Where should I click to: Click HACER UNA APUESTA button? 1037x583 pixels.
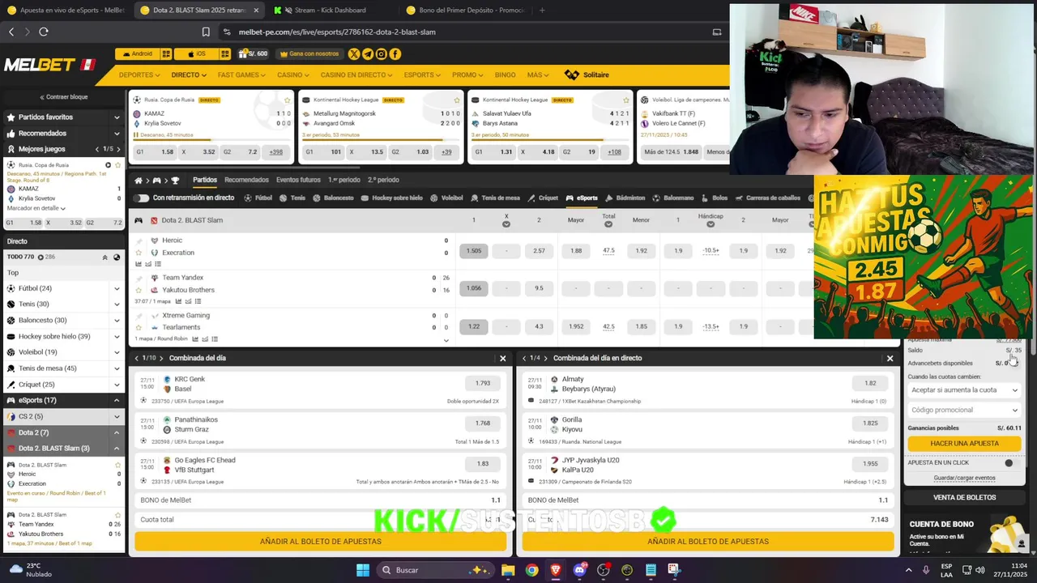click(x=964, y=444)
